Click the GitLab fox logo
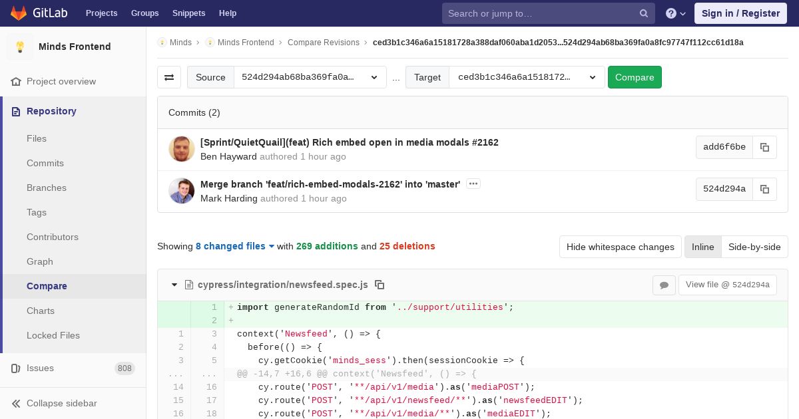The width and height of the screenshot is (799, 419). pos(19,13)
